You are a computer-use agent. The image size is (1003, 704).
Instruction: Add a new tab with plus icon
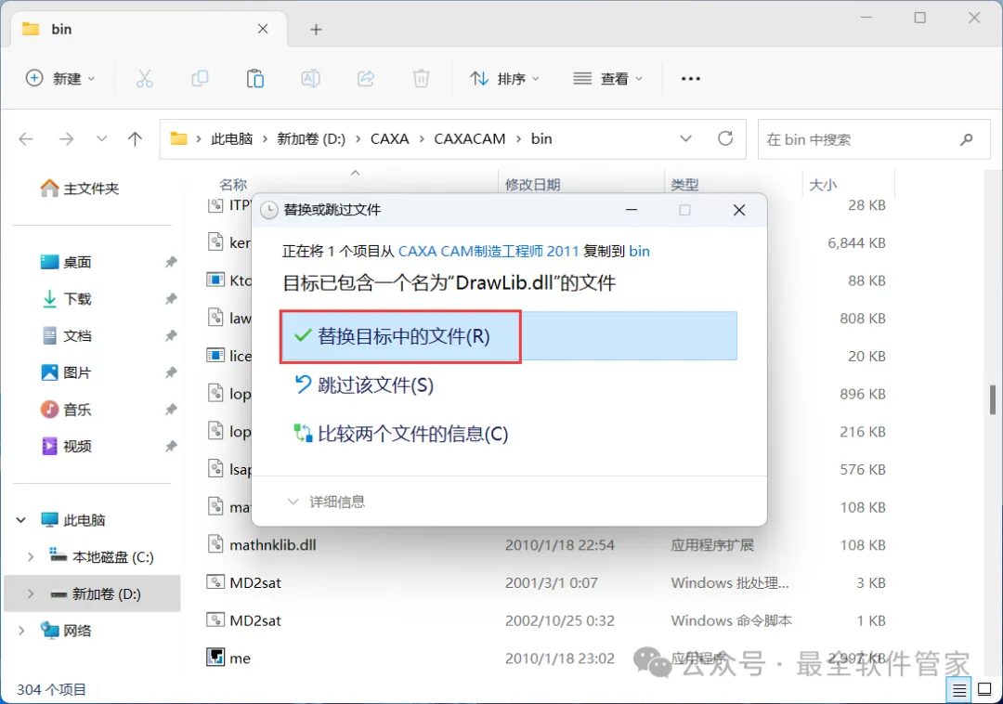click(x=316, y=30)
